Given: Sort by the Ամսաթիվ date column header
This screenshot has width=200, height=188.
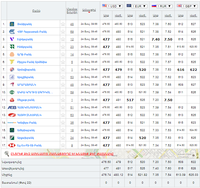Looking at the screenshot, I should point(89,10).
